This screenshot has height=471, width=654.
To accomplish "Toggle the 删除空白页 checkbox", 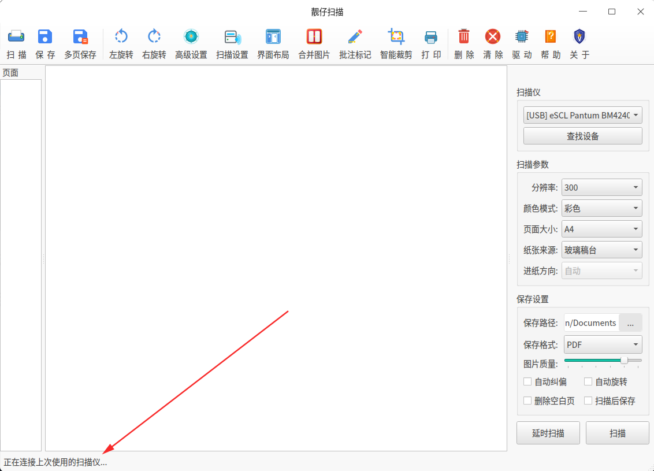I will 527,400.
